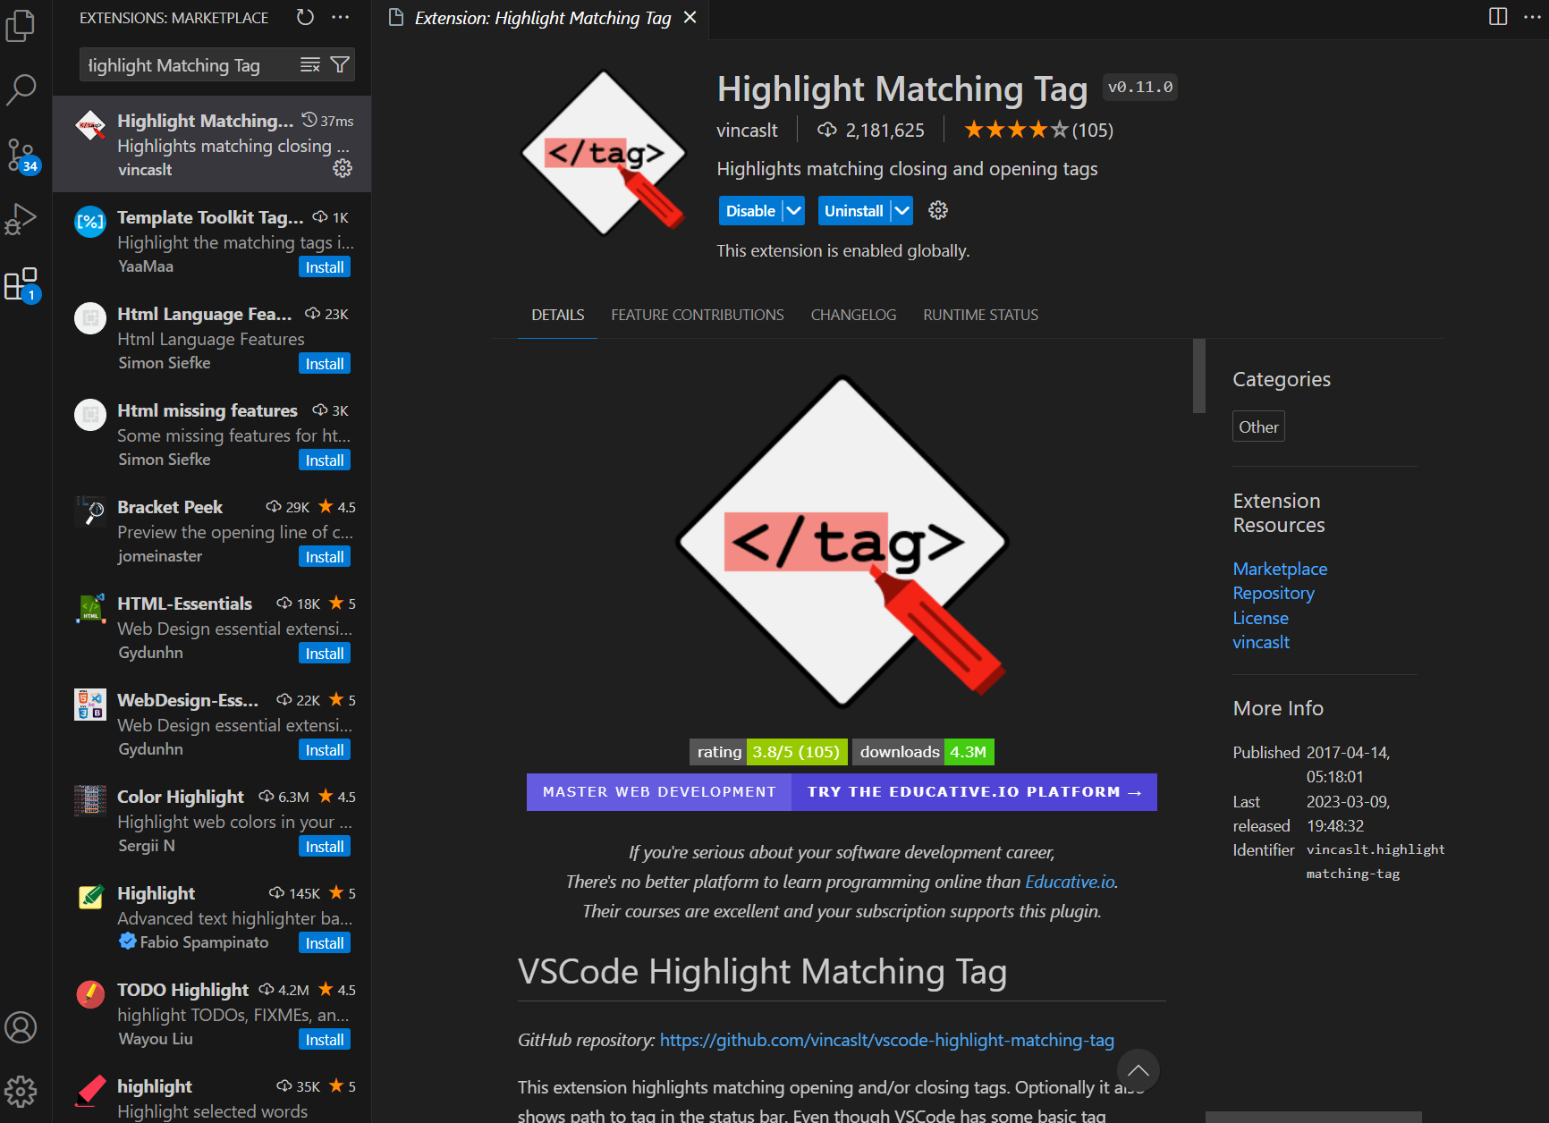Click the Uninstall button
Image resolution: width=1549 pixels, height=1123 pixels.
853,211
